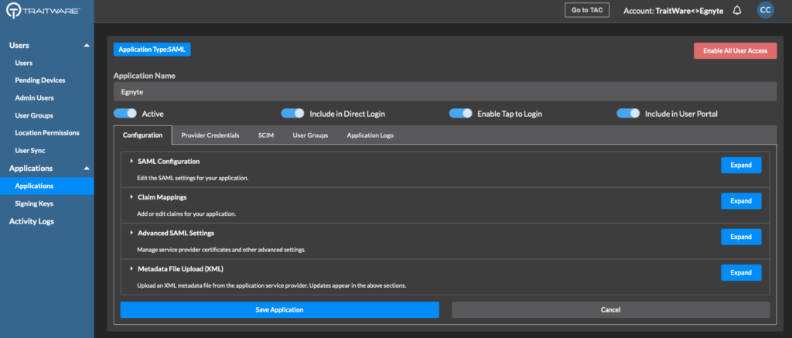
Task: Click the Application Type:SAML badge
Action: (152, 50)
